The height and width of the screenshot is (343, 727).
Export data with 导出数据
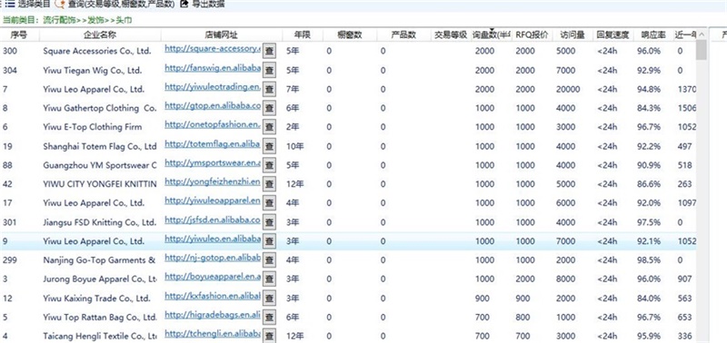tap(203, 5)
